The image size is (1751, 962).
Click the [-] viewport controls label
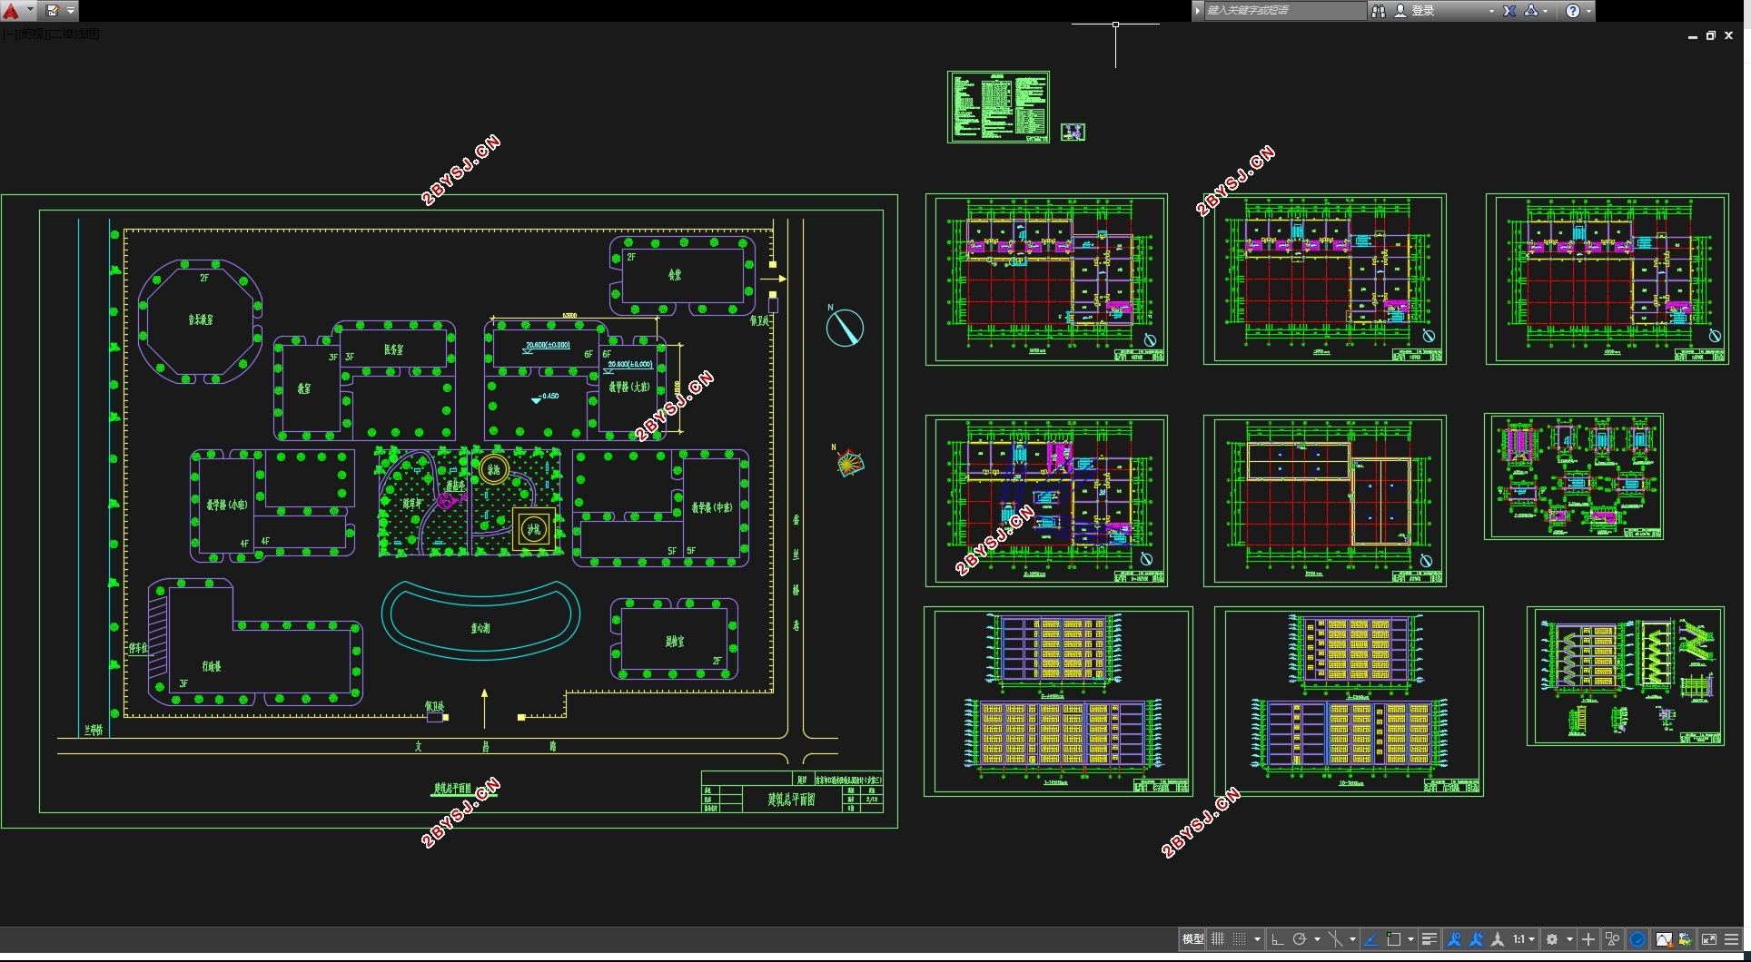[8, 34]
